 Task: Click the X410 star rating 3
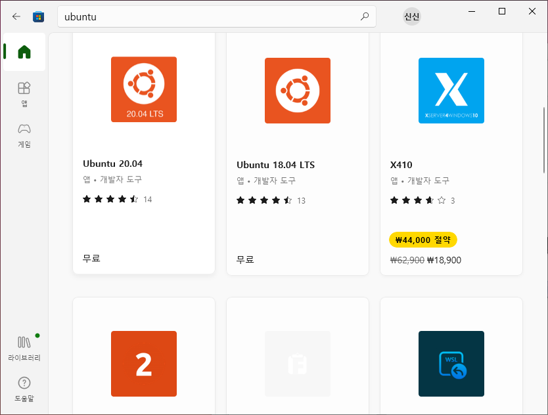coord(422,200)
